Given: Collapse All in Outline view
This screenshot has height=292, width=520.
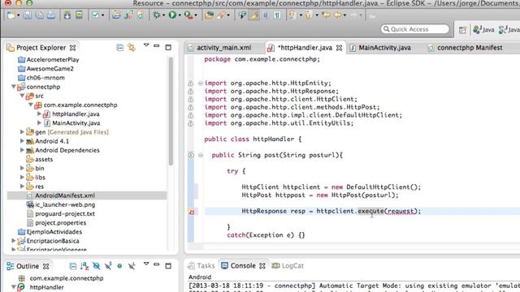Looking at the screenshot, I should tap(72, 266).
